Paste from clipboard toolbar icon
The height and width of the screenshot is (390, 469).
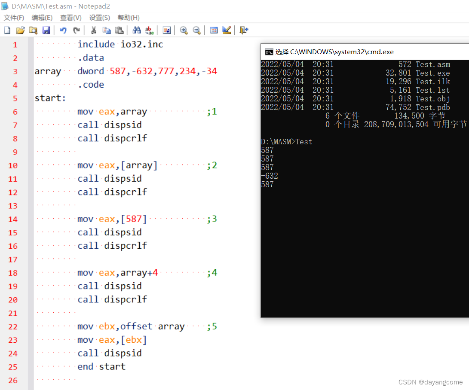click(120, 30)
